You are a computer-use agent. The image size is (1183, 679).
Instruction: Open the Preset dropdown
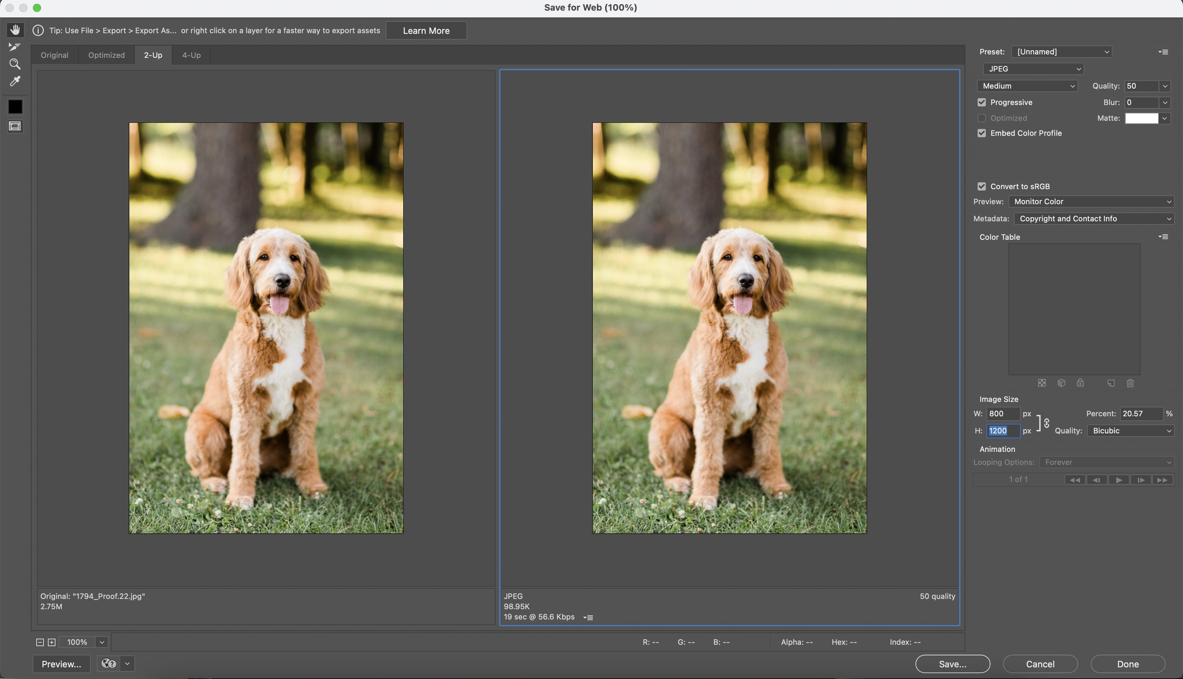1061,52
